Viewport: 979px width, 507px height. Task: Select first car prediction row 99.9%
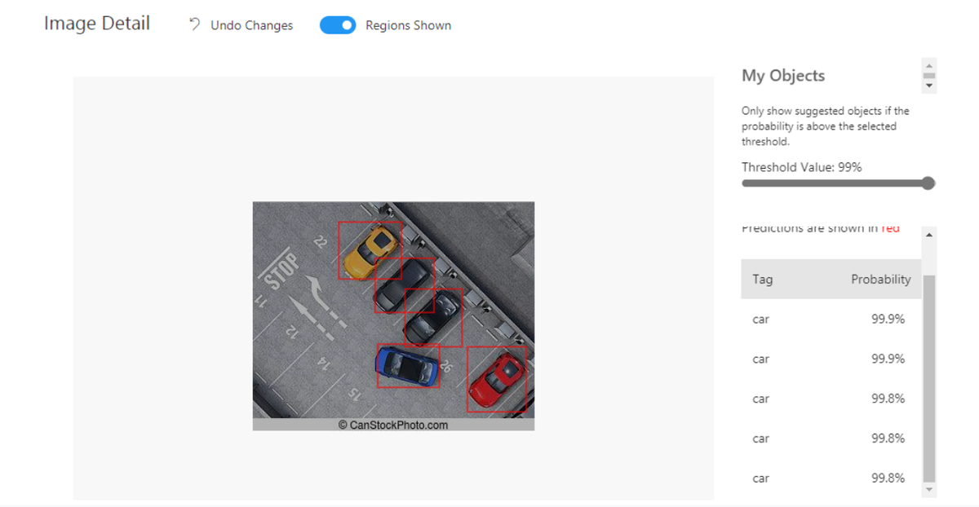831,319
